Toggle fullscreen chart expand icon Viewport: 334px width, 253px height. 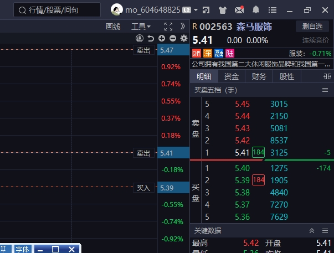[168, 27]
